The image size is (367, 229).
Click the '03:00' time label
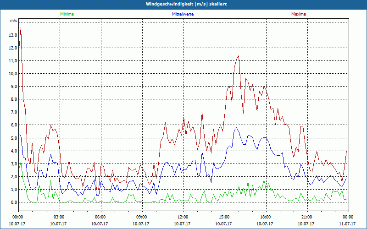[x=60, y=217]
